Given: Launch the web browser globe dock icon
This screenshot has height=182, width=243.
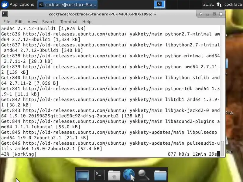Looking at the screenshot, I should 128,175.
